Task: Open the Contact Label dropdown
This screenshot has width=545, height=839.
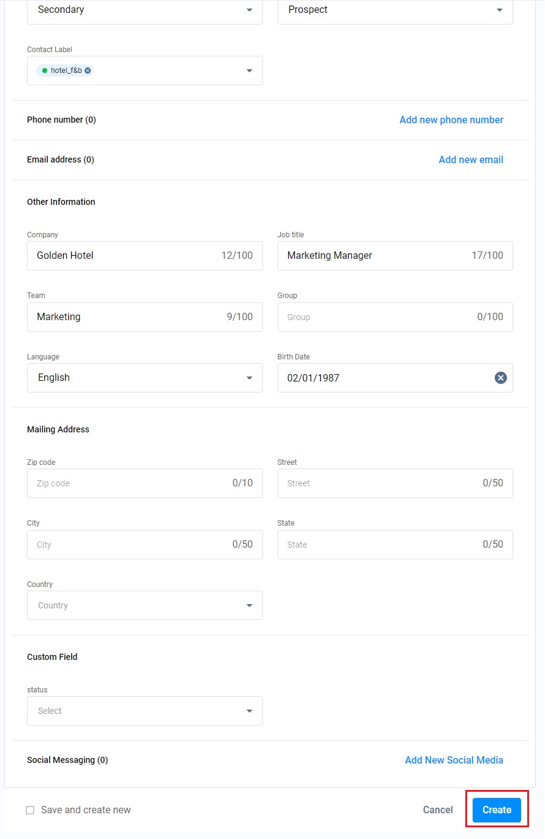Action: [249, 71]
